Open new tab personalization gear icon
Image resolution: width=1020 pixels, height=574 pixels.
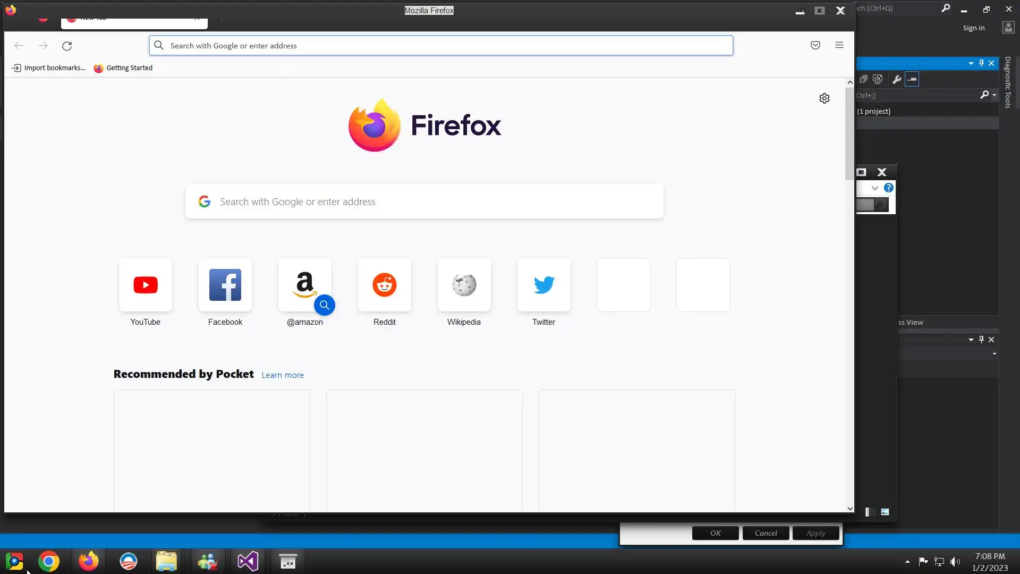pyautogui.click(x=824, y=98)
